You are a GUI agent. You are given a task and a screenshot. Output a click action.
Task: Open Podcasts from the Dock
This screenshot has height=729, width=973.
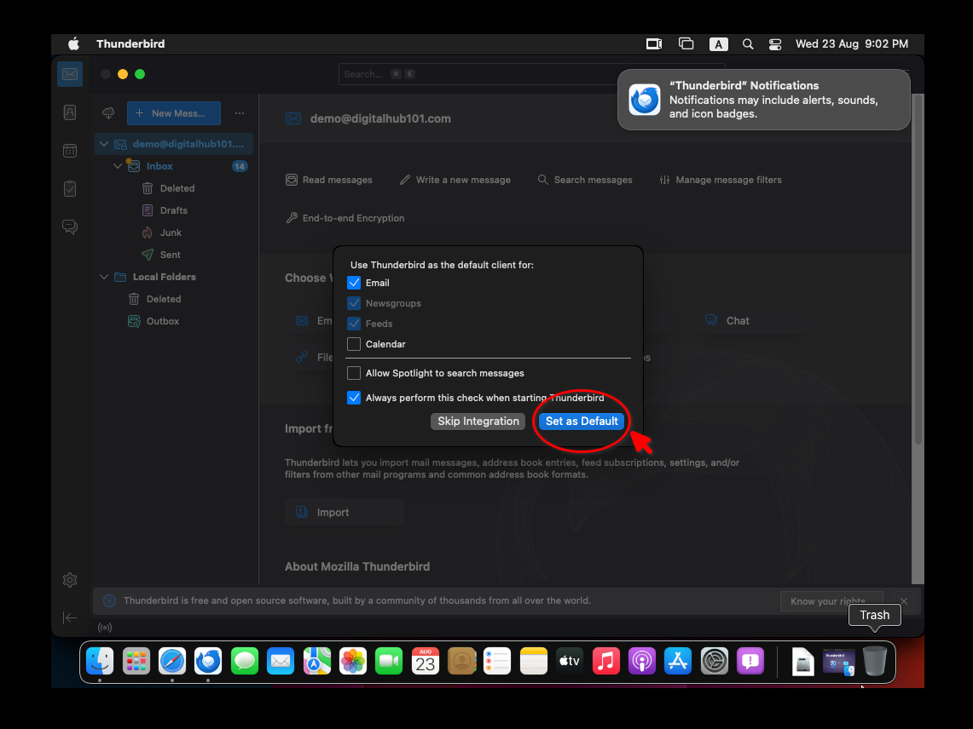(641, 662)
